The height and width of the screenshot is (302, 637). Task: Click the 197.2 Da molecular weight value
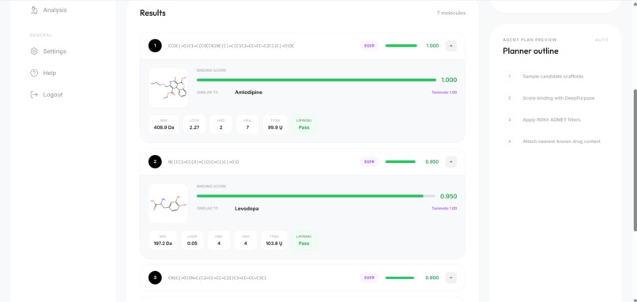163,243
